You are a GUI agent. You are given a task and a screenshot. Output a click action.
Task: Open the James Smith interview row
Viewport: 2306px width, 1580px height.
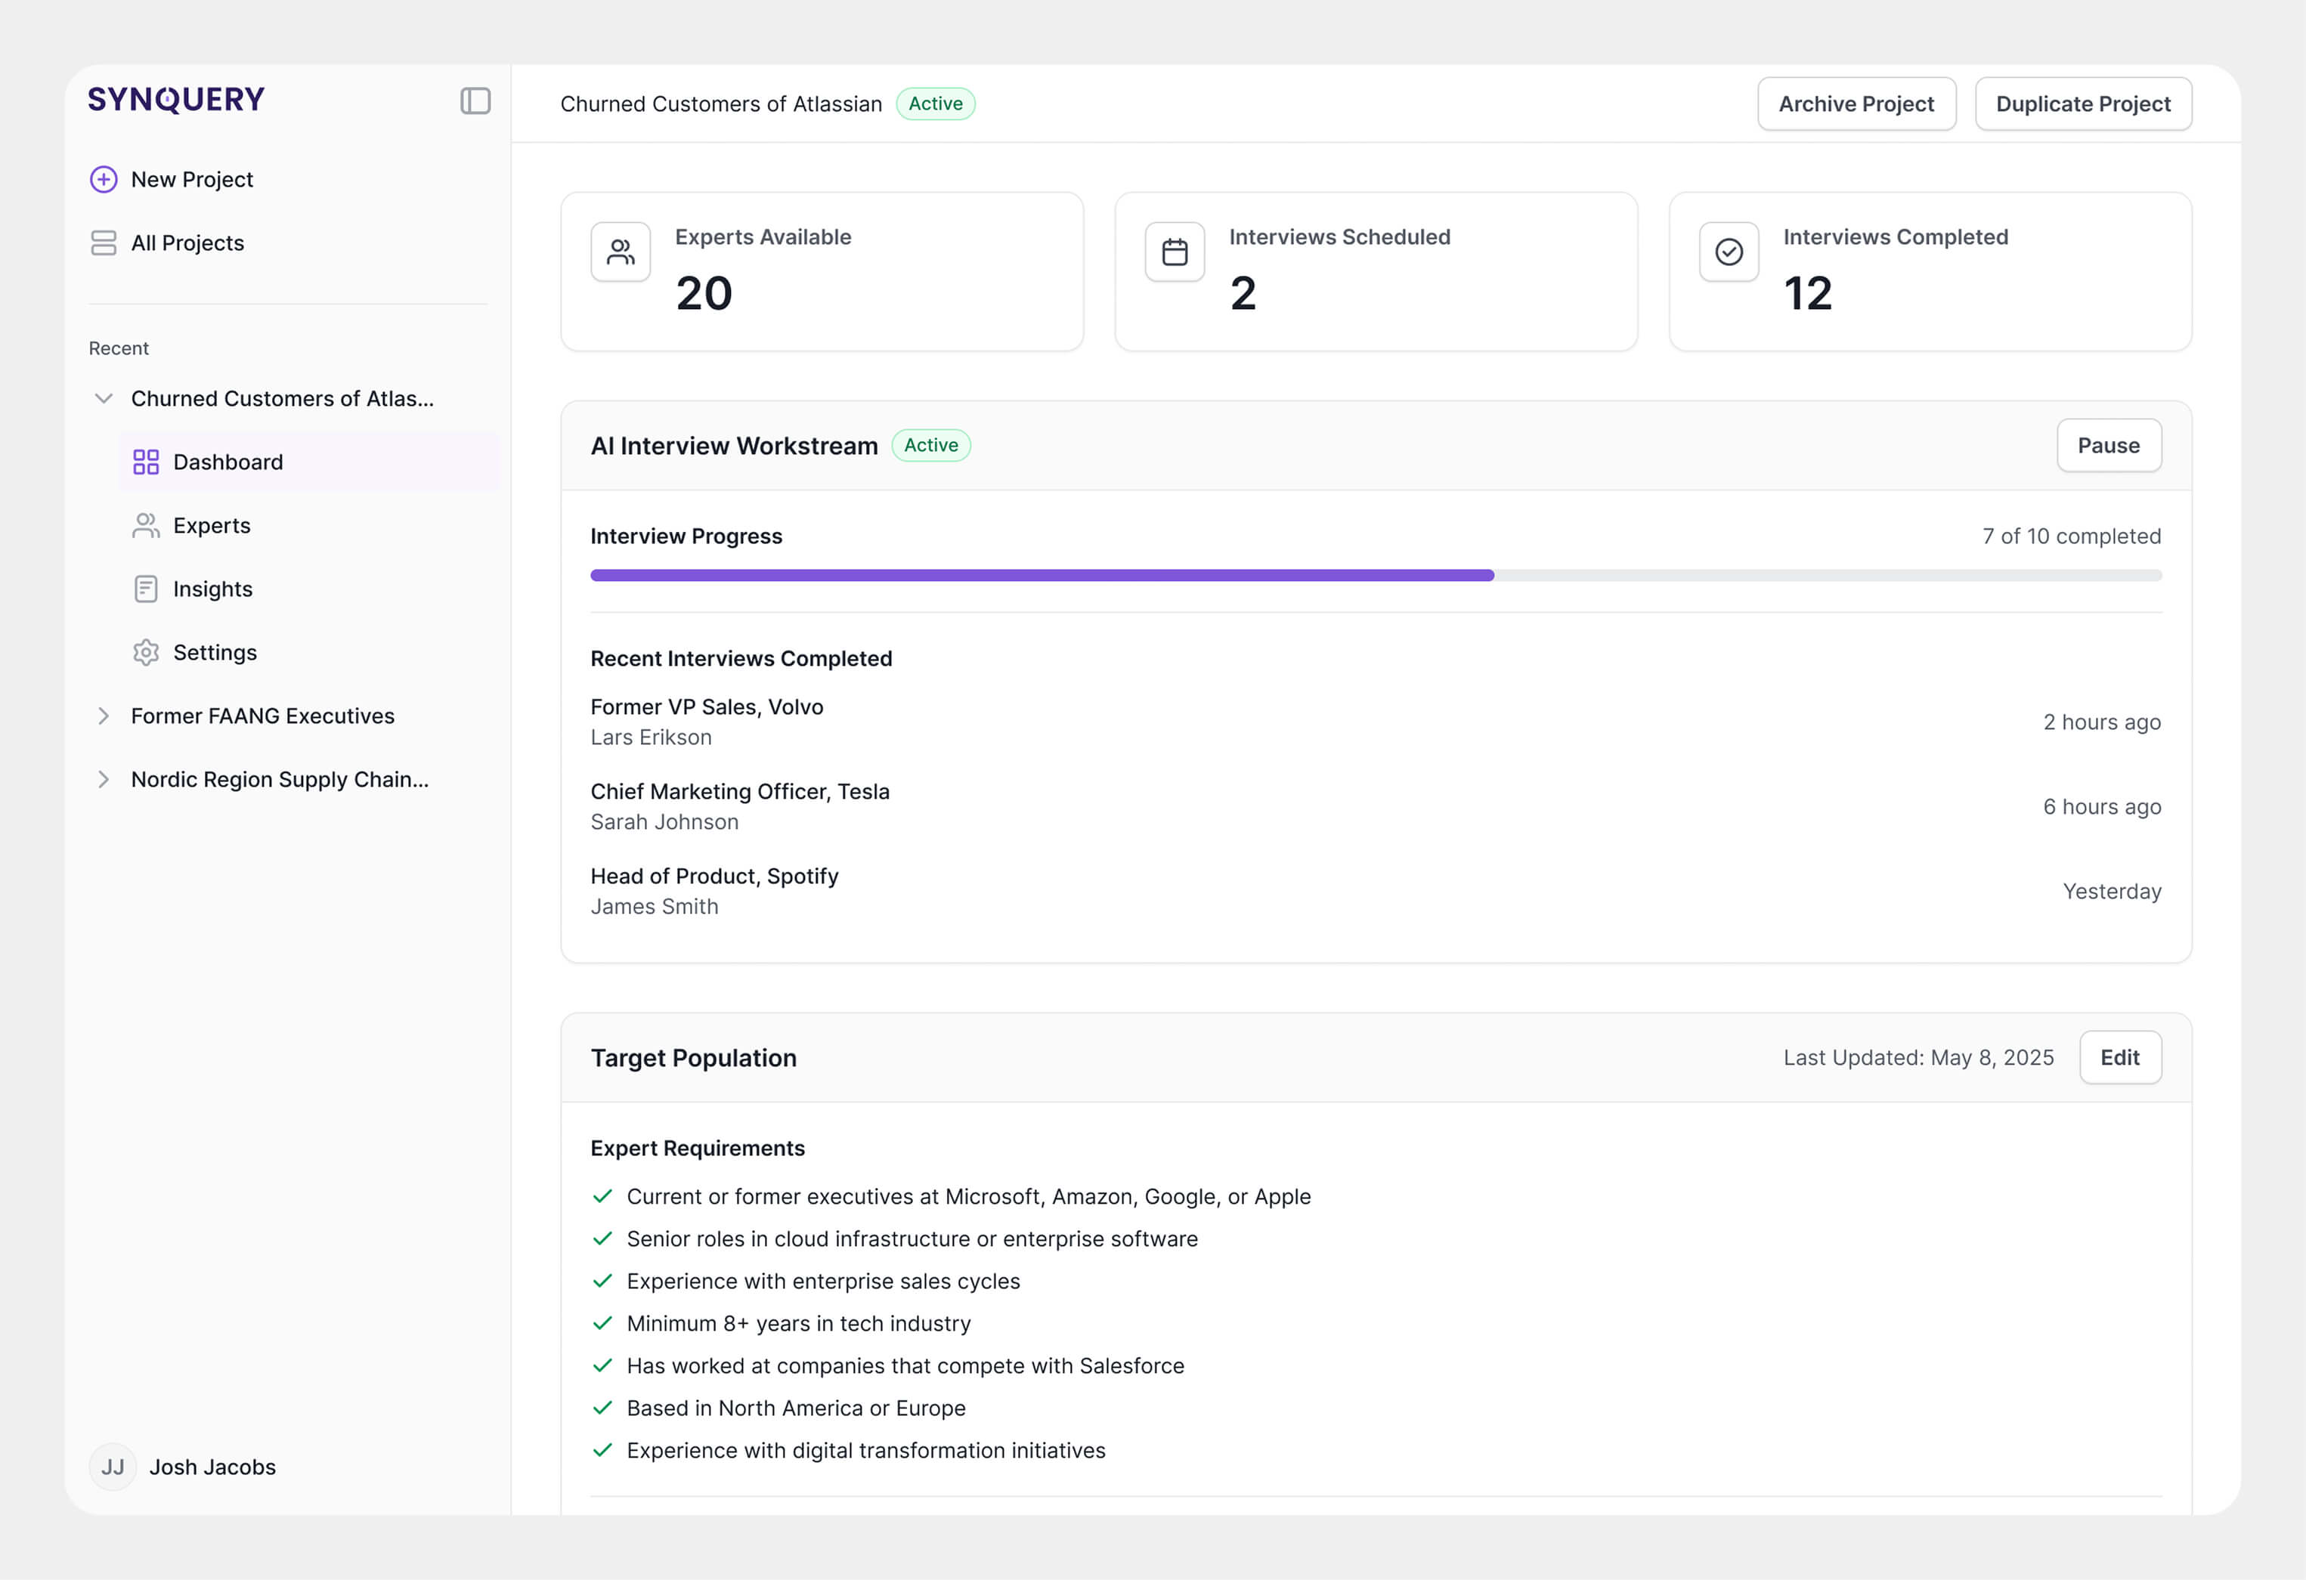point(1376,891)
